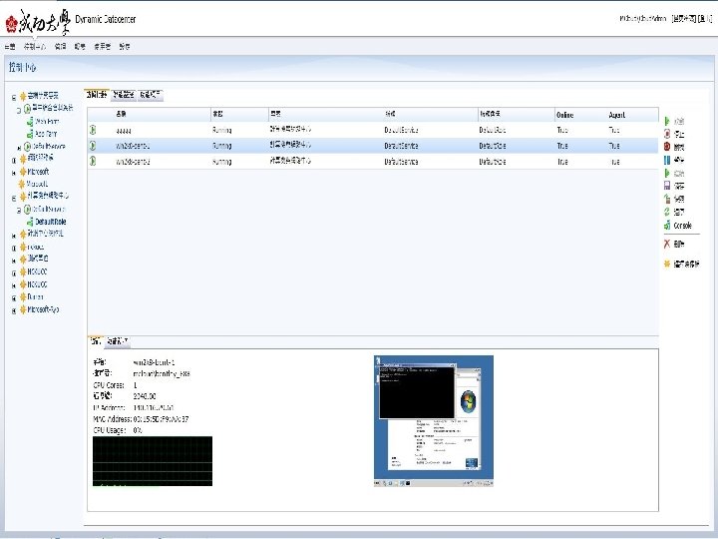
Task: Click the red X delete icon
Action: tap(667, 244)
